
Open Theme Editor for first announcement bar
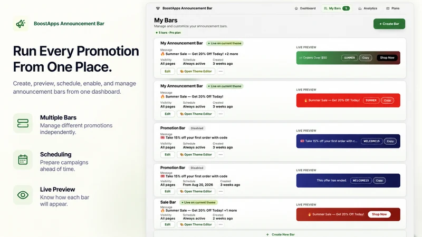click(x=196, y=71)
